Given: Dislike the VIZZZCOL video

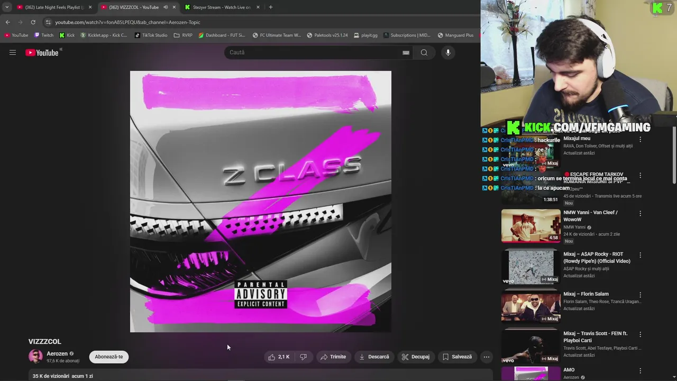Looking at the screenshot, I should 303,357.
